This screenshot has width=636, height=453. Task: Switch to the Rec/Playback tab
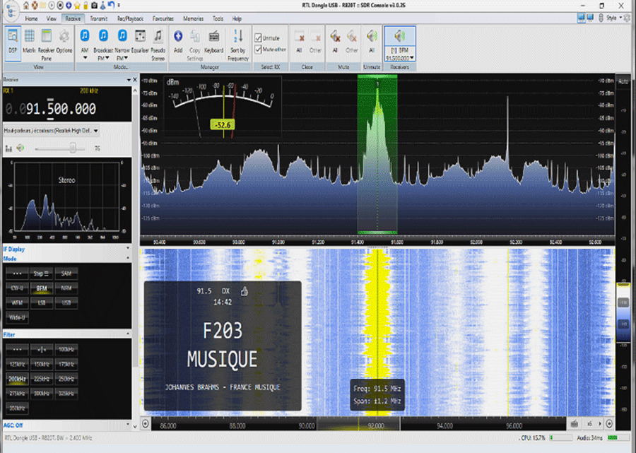pyautogui.click(x=130, y=18)
